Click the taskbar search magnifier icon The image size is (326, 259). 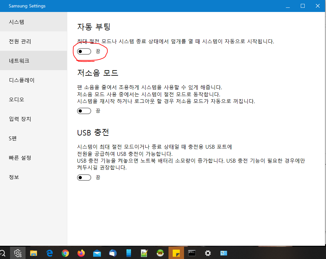[x=2, y=253]
